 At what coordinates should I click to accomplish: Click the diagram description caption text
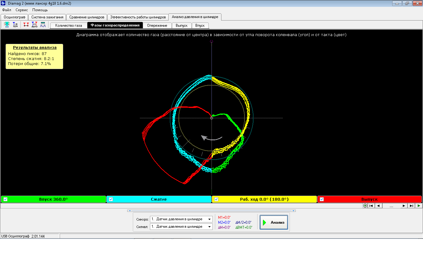[x=211, y=35]
